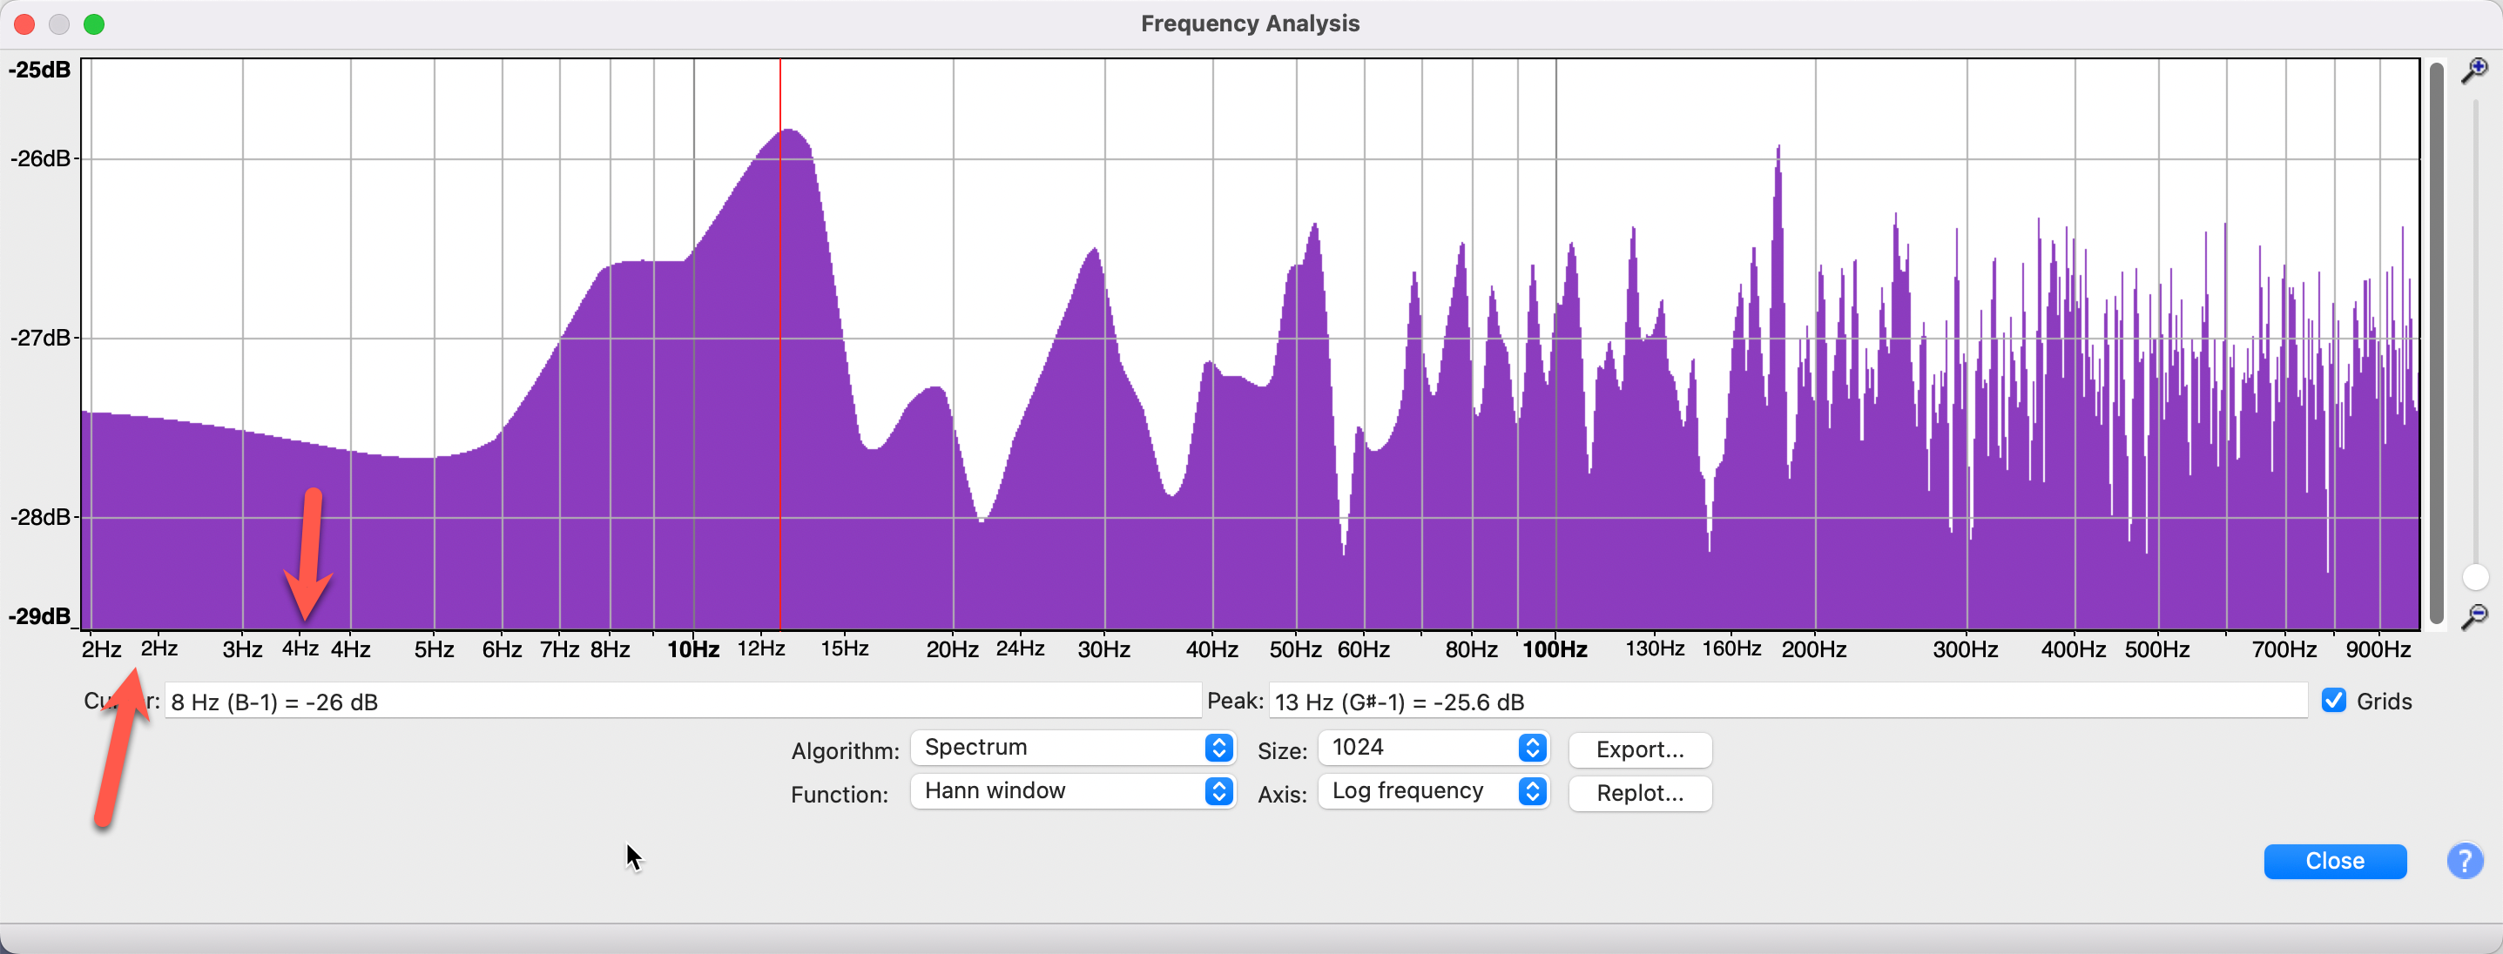Click the vertical zoom slider handle

(2476, 578)
